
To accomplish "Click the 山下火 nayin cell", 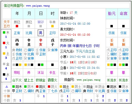I will coord(17,80).
